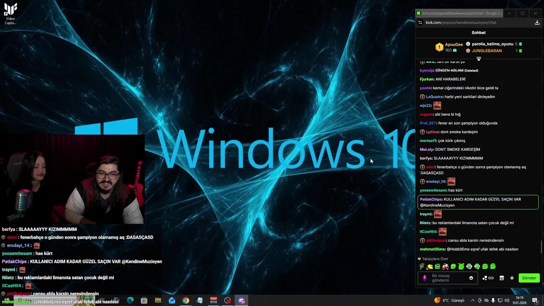Open the emoji picker in message box
The image size is (544, 306).
[x=471, y=278]
